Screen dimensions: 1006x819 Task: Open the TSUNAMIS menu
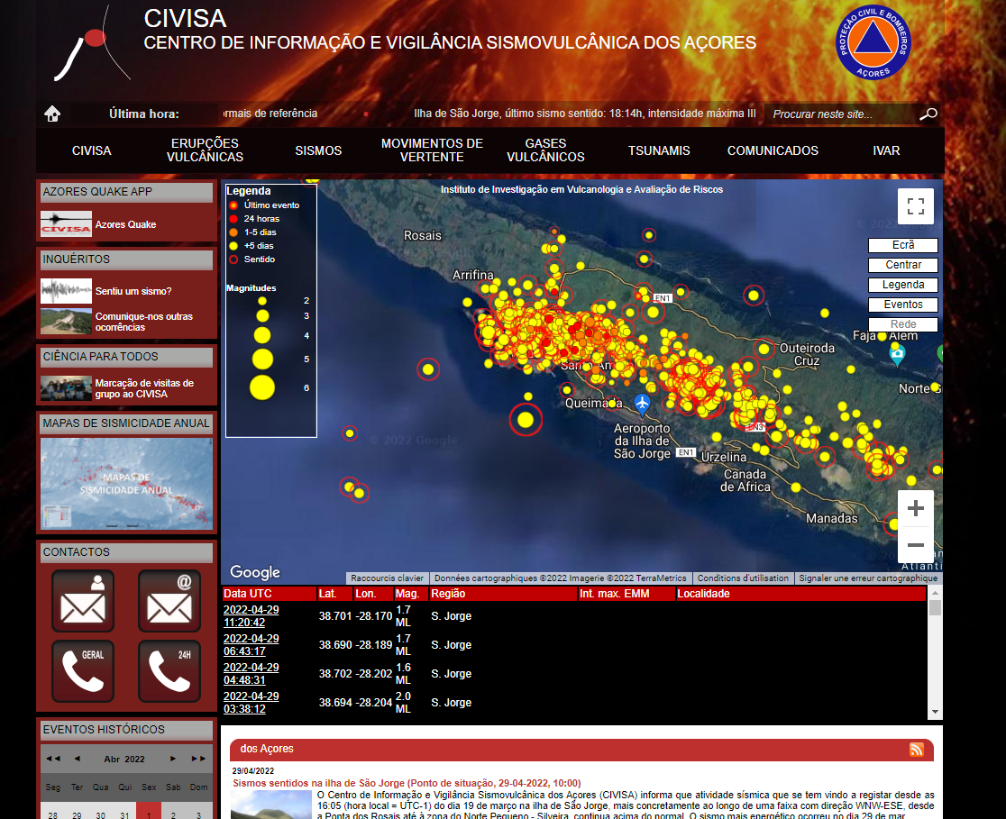(659, 150)
